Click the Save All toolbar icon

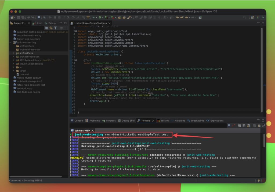point(23,17)
